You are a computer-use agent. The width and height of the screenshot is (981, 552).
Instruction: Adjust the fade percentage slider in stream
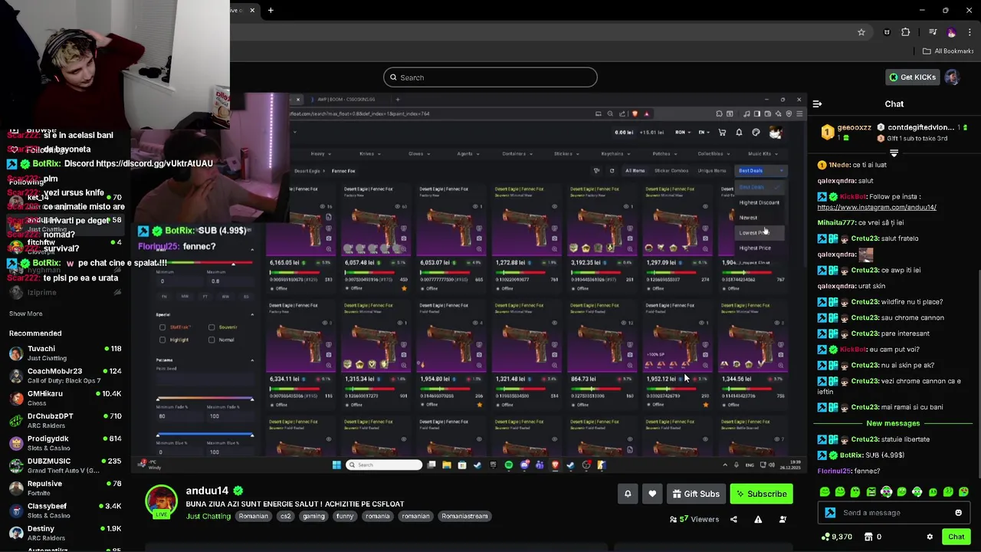click(205, 399)
